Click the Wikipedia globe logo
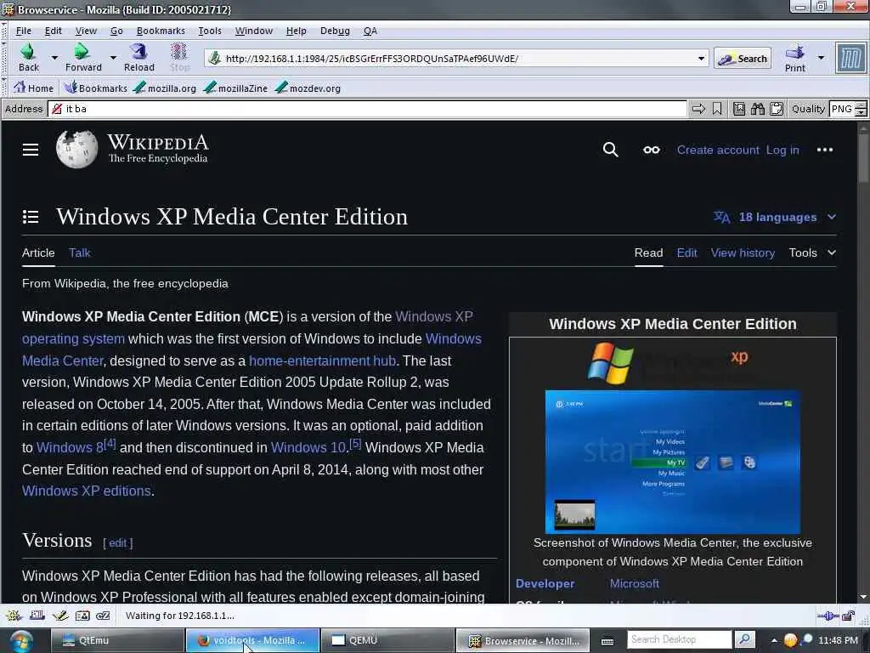This screenshot has height=653, width=870. 76,149
